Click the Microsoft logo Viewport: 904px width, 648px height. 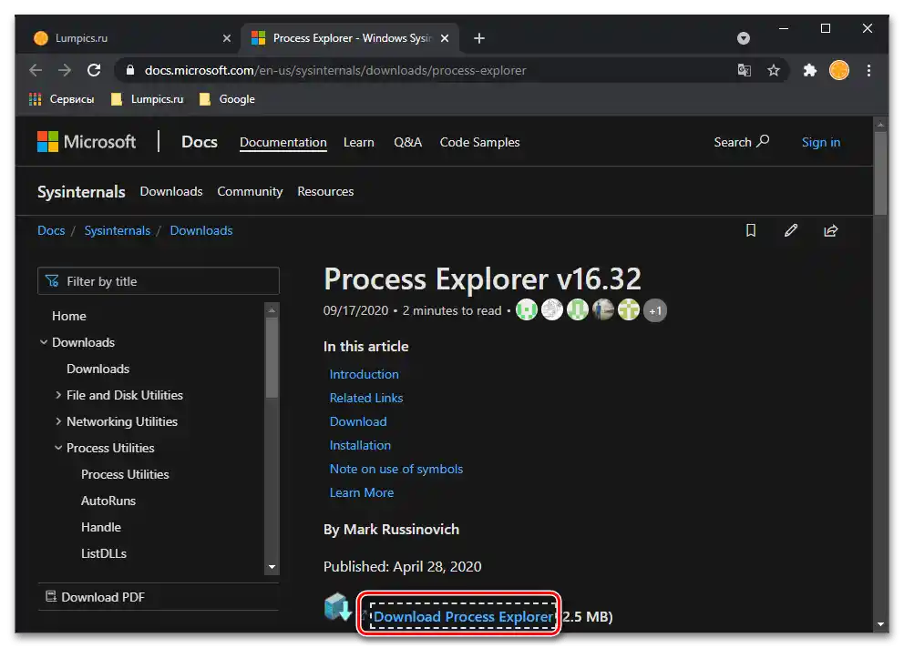click(x=87, y=142)
